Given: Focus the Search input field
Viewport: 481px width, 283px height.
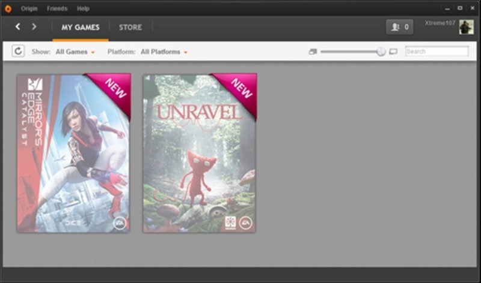Looking at the screenshot, I should [x=437, y=52].
